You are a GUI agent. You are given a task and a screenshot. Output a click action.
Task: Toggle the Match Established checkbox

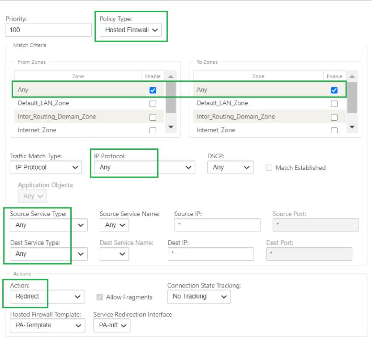(x=269, y=168)
